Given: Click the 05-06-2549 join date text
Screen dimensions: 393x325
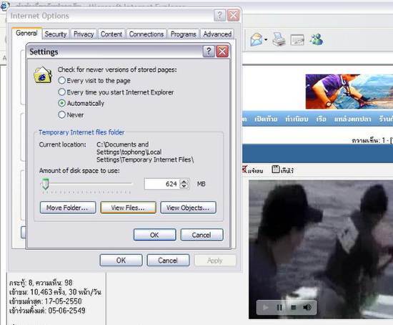Looking at the screenshot, I should [67, 311].
